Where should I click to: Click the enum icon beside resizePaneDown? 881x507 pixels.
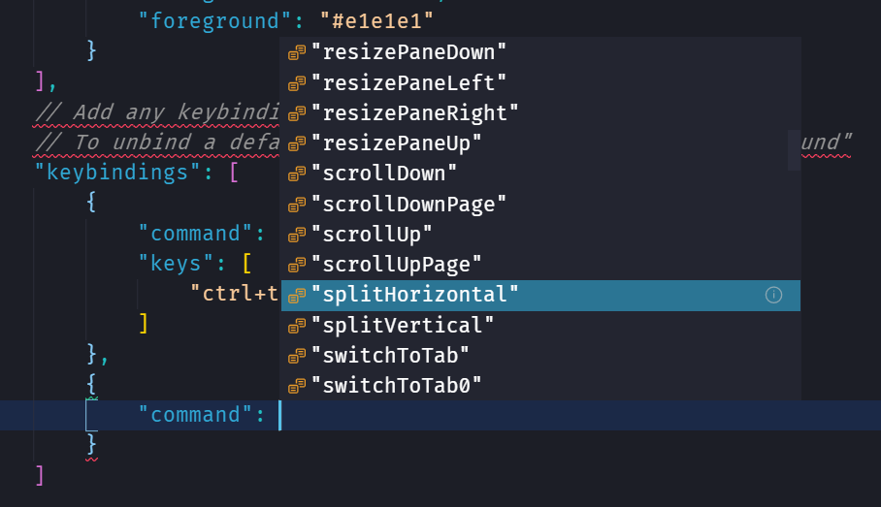[x=298, y=52]
